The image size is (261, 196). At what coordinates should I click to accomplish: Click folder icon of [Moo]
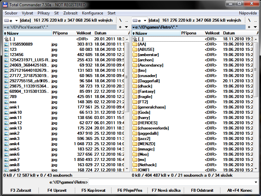pyautogui.click(x=135, y=154)
